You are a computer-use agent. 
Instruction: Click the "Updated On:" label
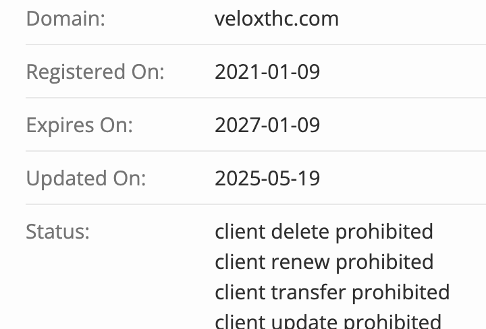coord(85,178)
